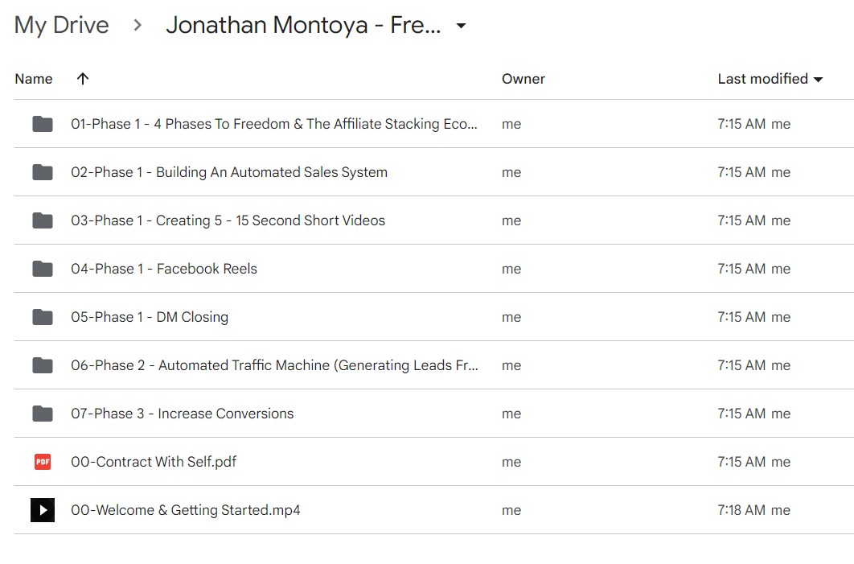The width and height of the screenshot is (854, 564).
Task: Select the folder icon beside 06-Phase 2 Automated Traffic Machine
Action: 43,365
